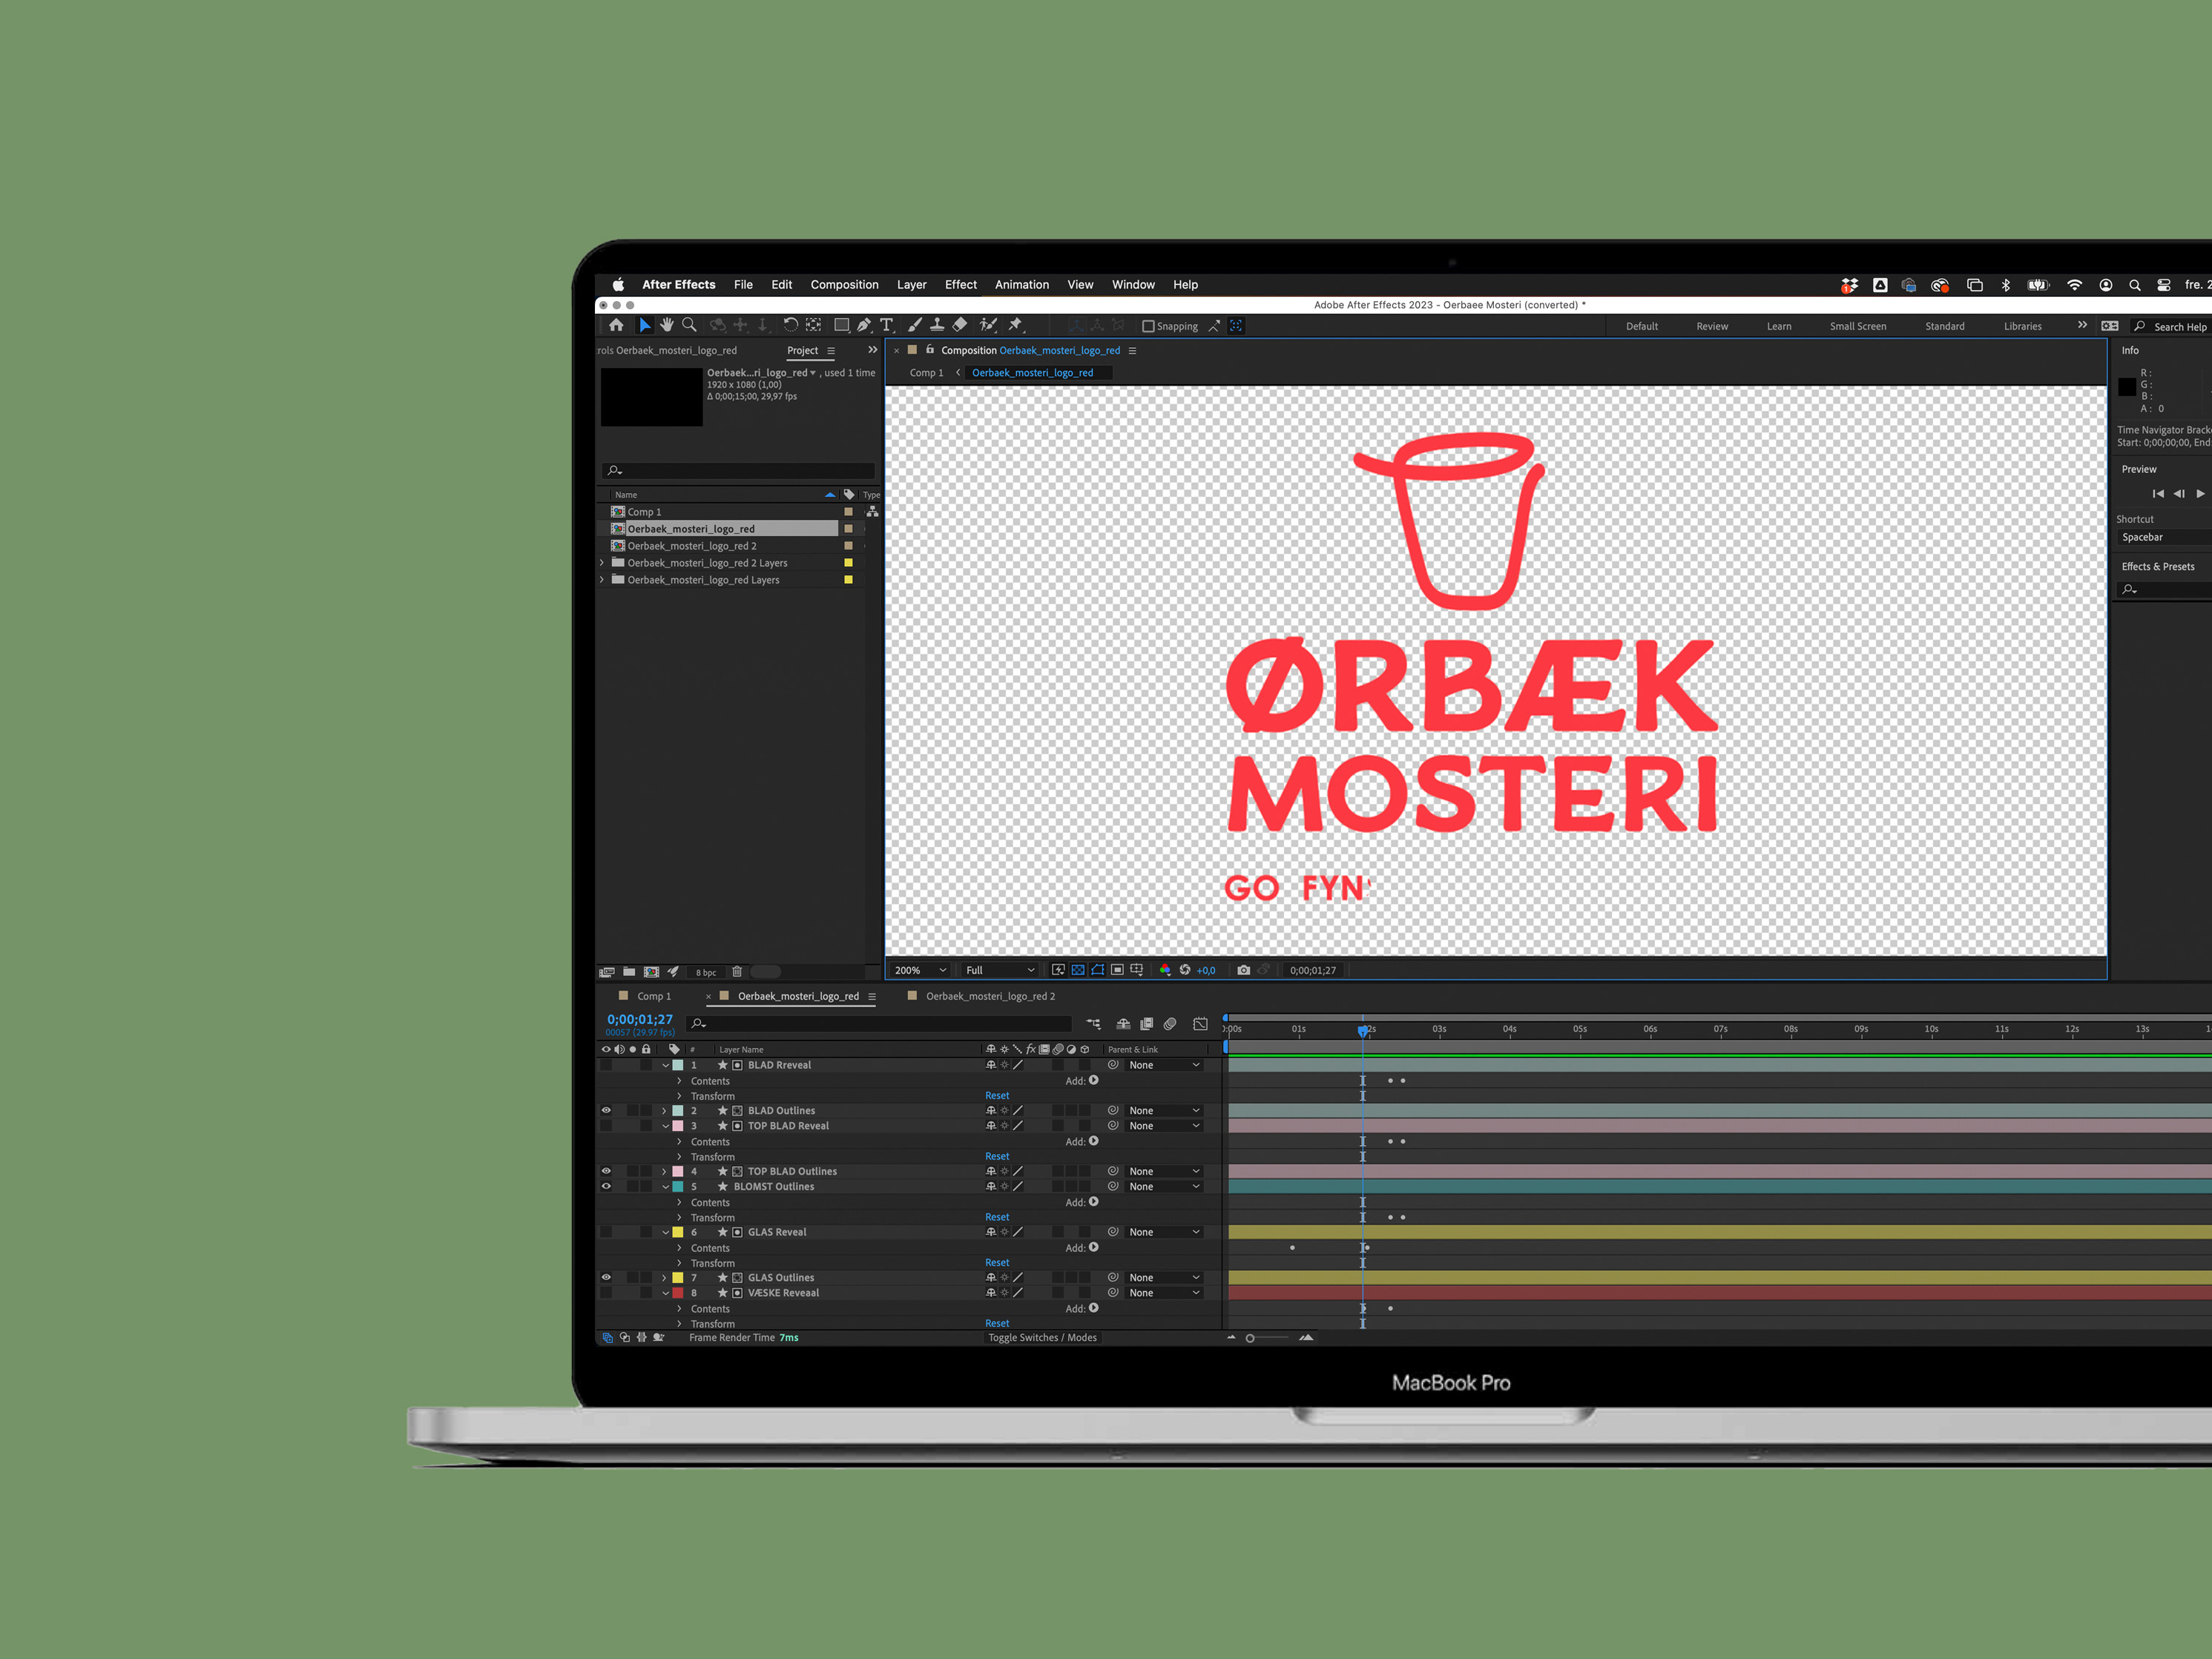Switch to the Comp 1 timeline tab

coord(654,996)
